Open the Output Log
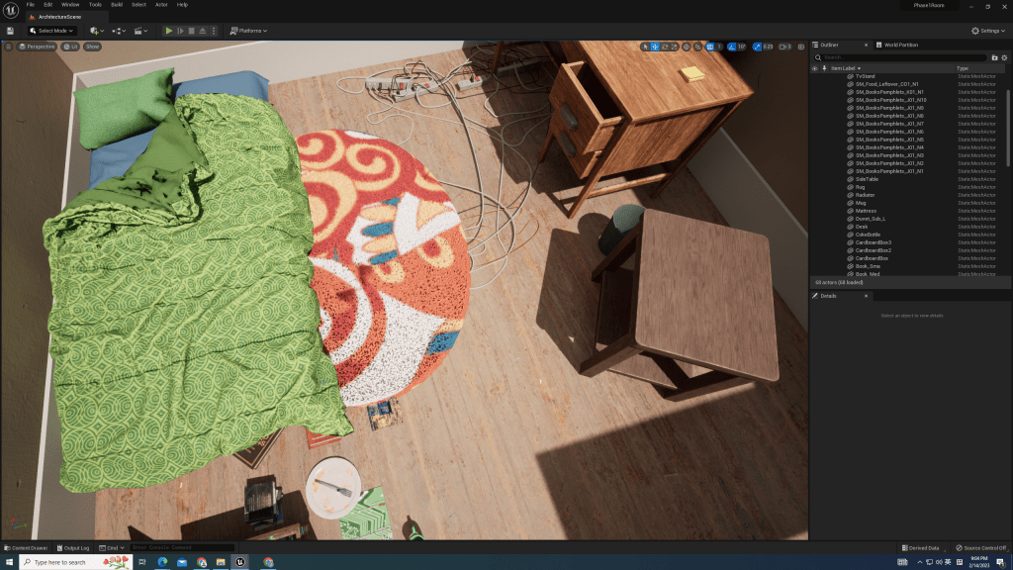Image resolution: width=1013 pixels, height=570 pixels. tap(74, 547)
